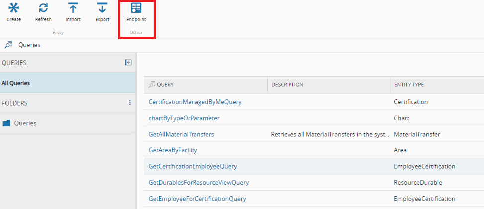This screenshot has height=209, width=484.
Task: Open GetDurablesForResourceViewQuery link
Action: click(198, 182)
